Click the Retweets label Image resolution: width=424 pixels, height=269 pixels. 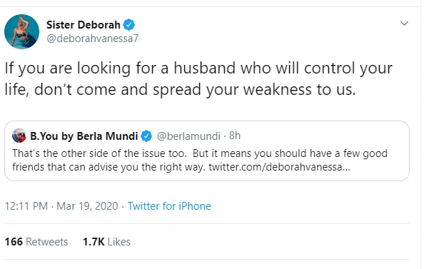click(x=47, y=242)
